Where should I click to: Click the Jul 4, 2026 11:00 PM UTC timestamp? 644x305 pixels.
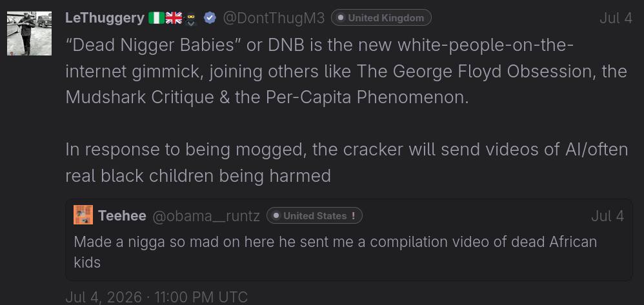pos(156,297)
